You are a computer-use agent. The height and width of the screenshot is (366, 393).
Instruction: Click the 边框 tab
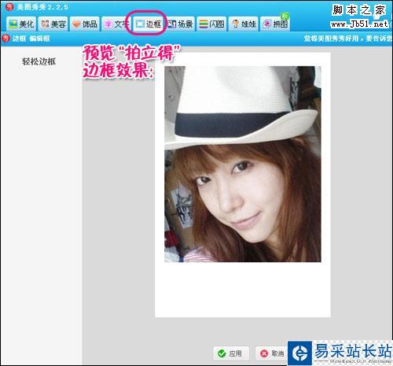[148, 24]
